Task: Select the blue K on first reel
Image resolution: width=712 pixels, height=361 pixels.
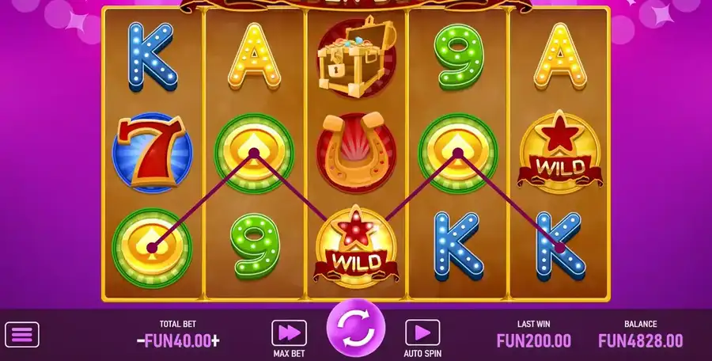Action: [x=152, y=57]
